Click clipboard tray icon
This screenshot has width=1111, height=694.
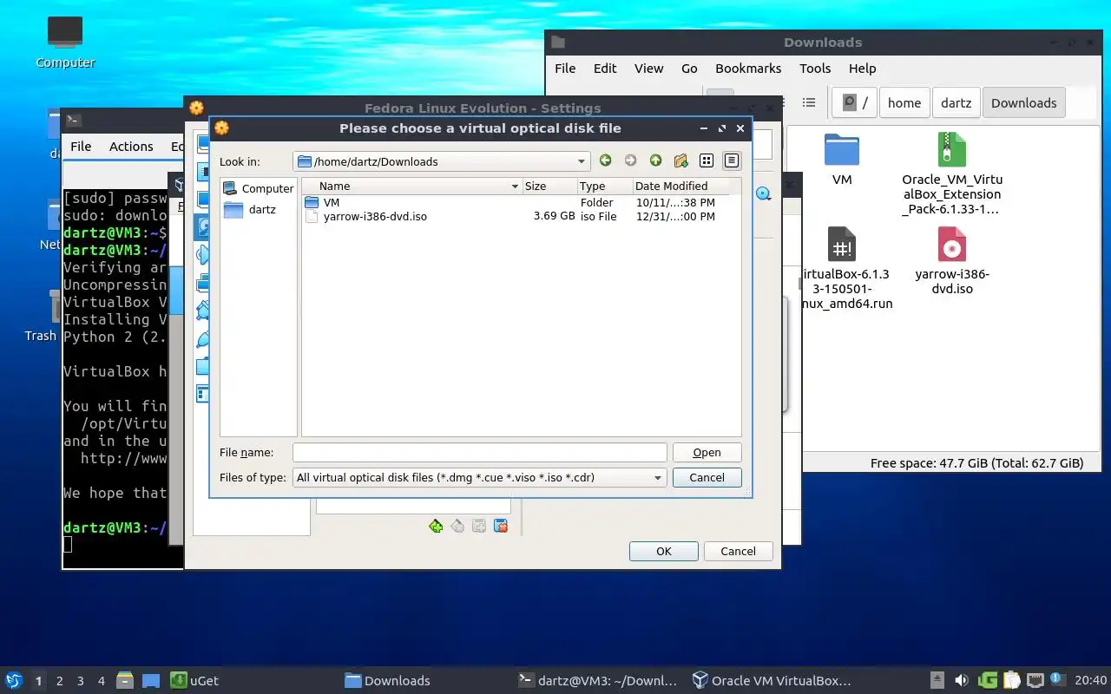click(x=1011, y=680)
